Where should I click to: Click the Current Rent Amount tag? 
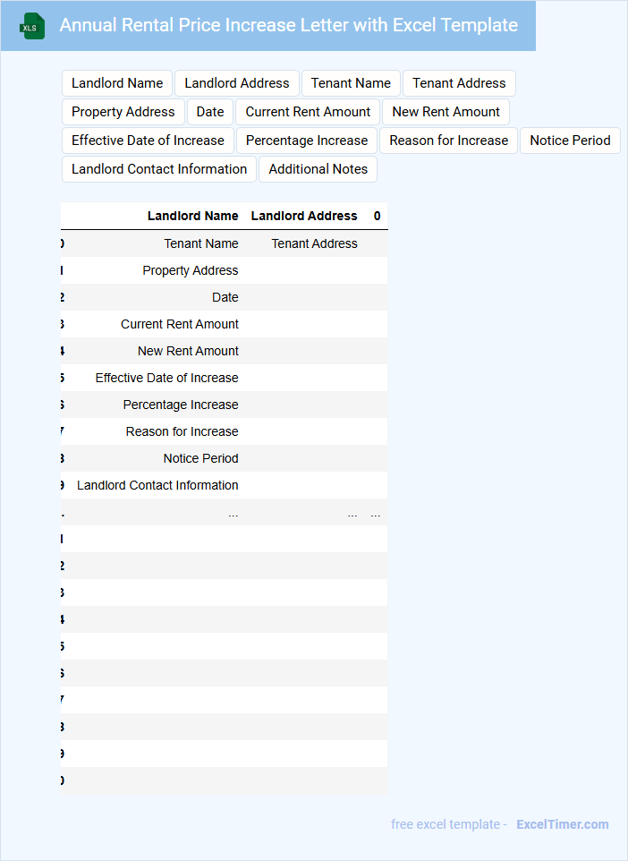[308, 112]
